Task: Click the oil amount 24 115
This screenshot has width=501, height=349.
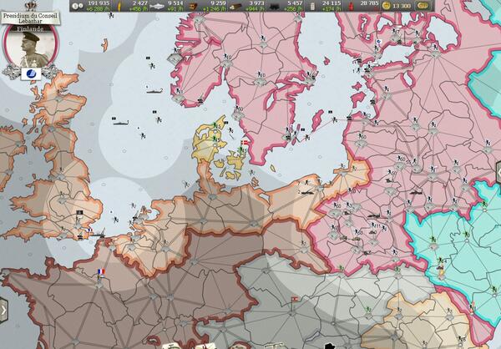Action: 331,3
